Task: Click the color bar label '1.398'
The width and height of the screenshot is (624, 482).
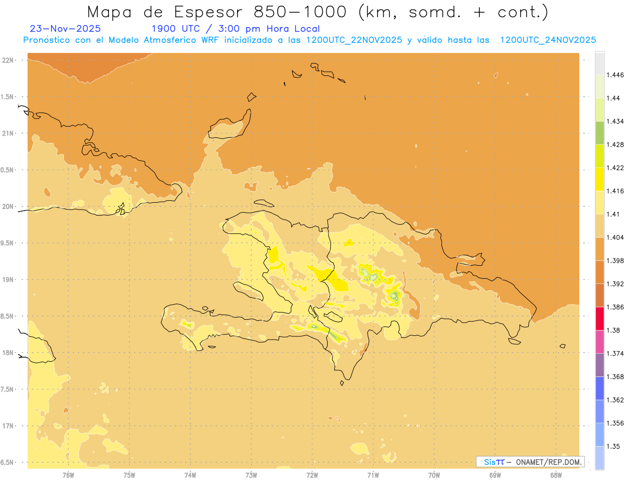Action: pyautogui.click(x=616, y=260)
